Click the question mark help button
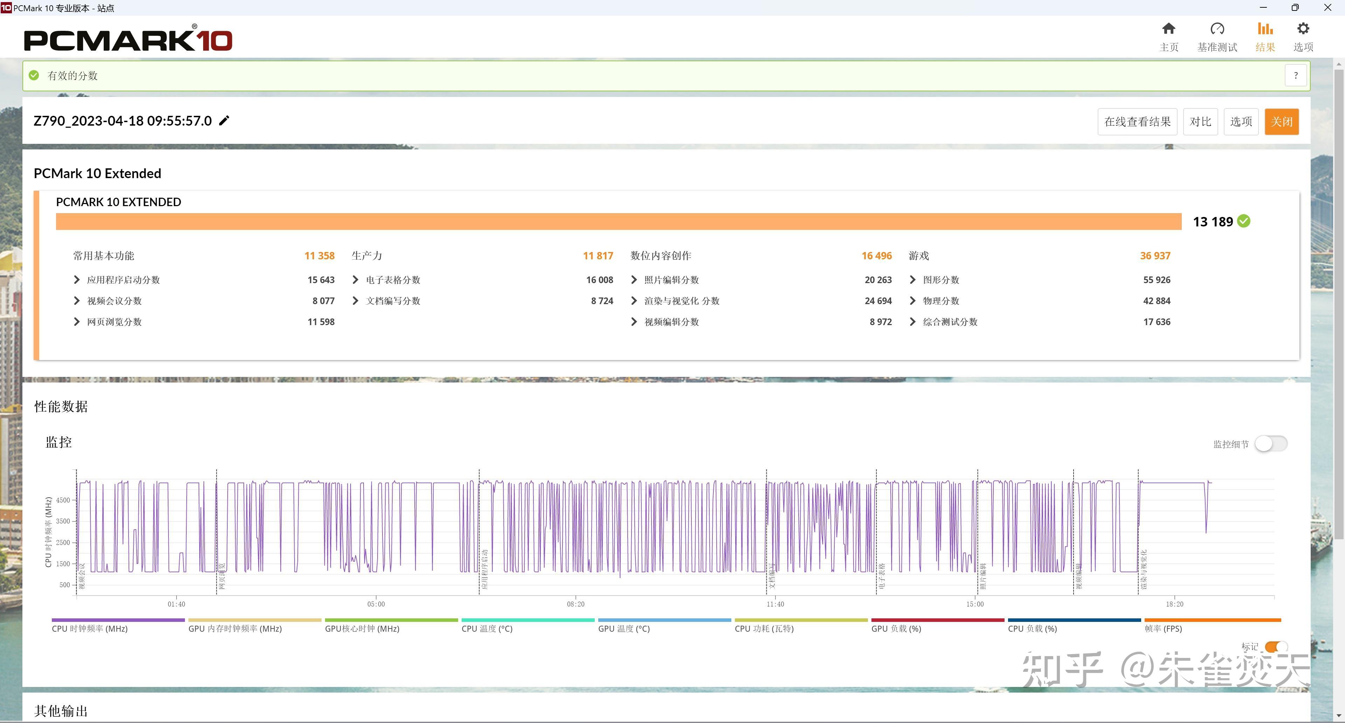 click(x=1295, y=76)
